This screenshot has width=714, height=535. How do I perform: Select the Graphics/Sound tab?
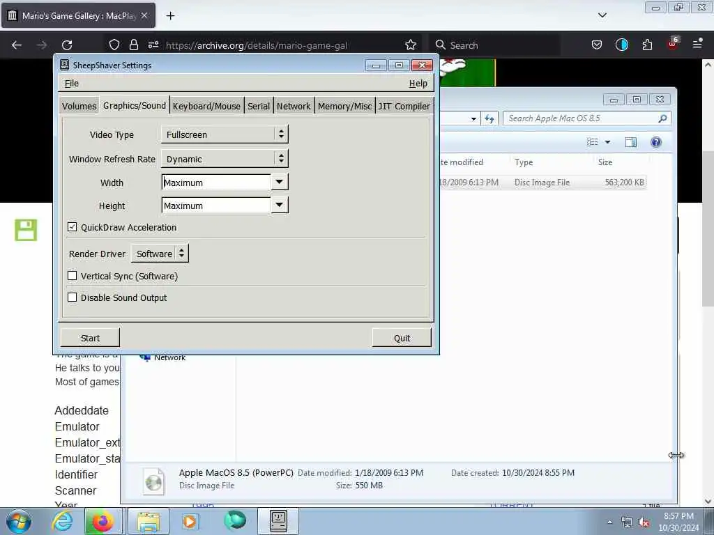135,105
